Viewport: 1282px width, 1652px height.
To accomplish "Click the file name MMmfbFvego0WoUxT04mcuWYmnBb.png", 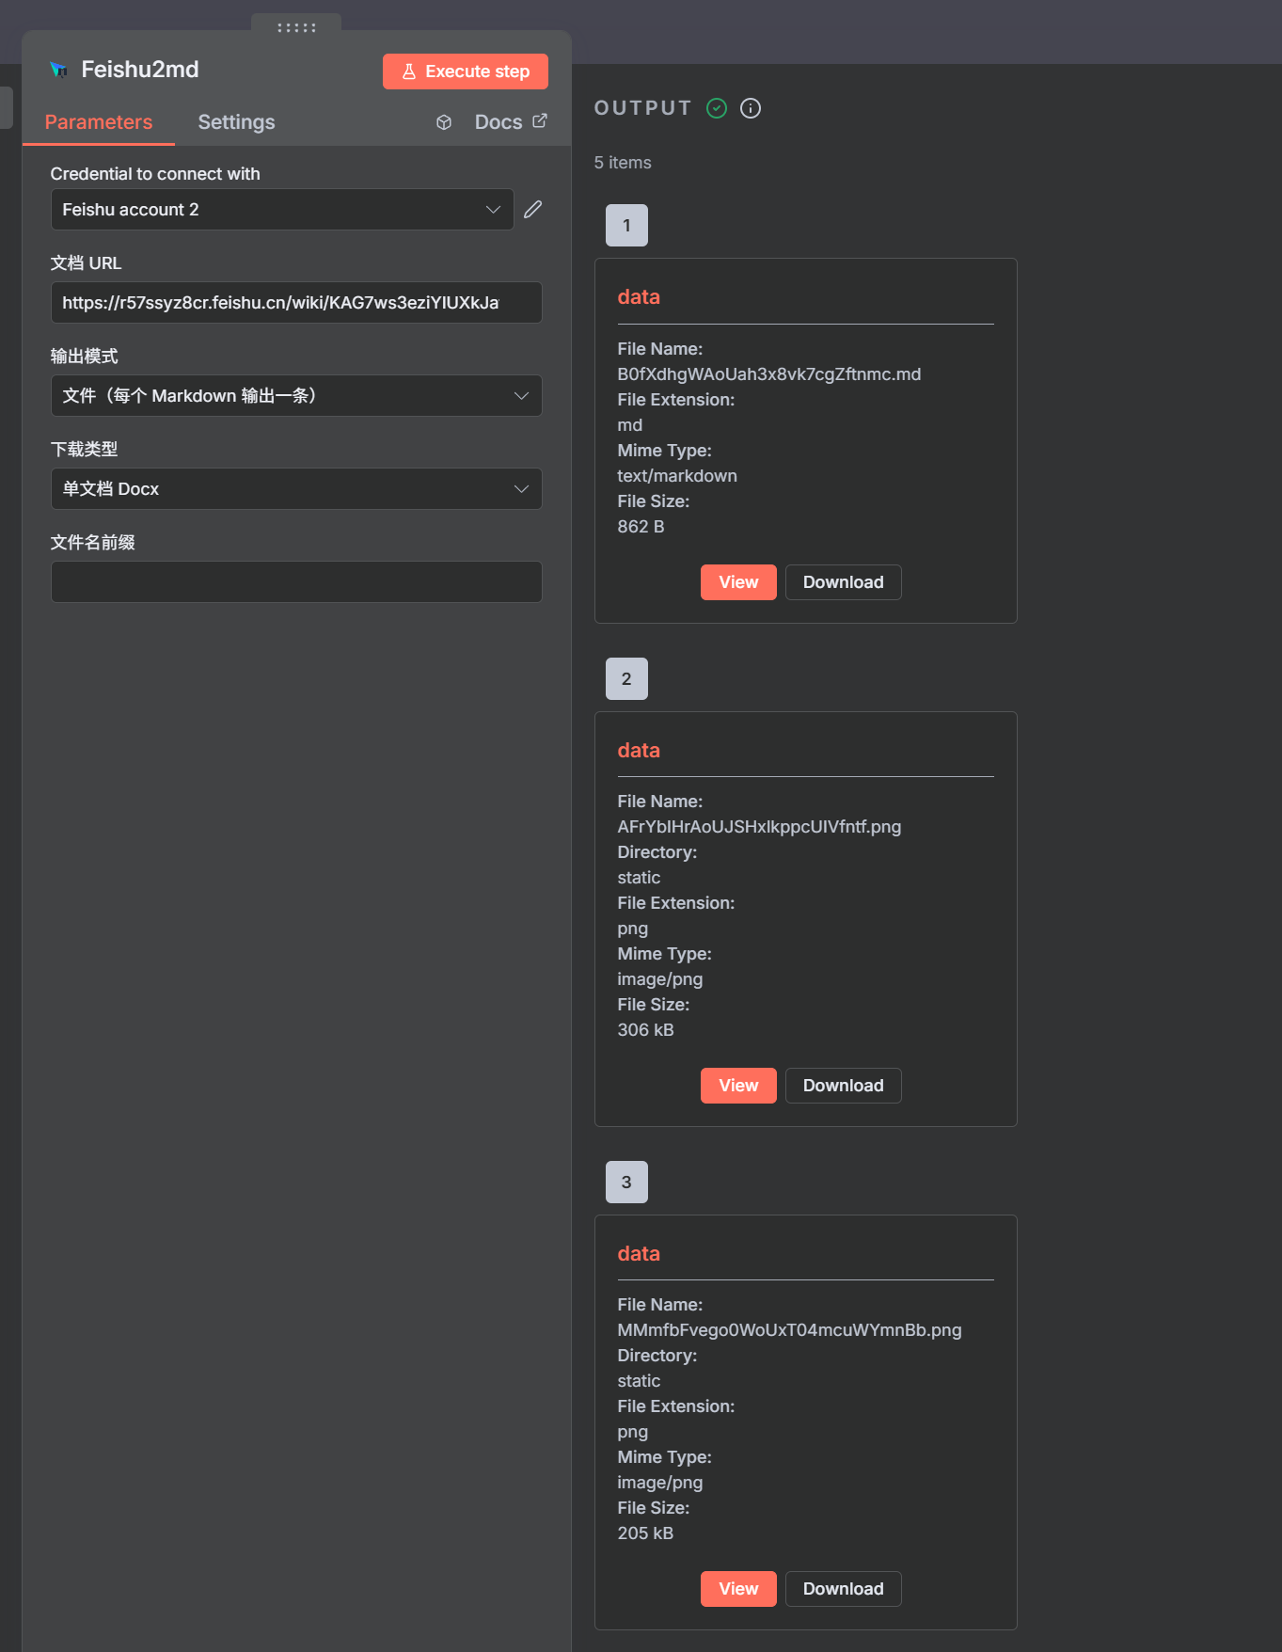I will 789,1330.
